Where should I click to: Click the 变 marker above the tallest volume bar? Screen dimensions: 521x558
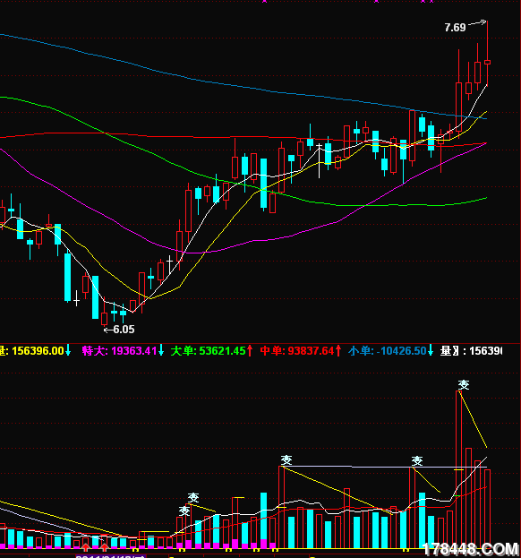click(x=464, y=385)
